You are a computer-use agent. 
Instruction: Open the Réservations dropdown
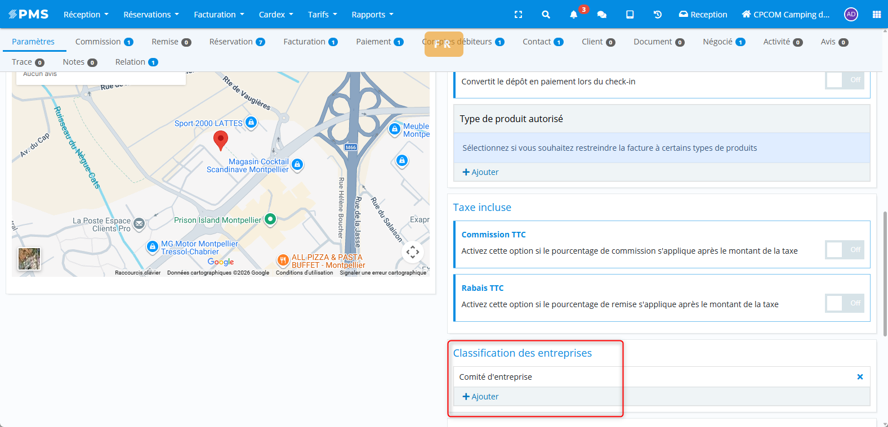click(151, 15)
